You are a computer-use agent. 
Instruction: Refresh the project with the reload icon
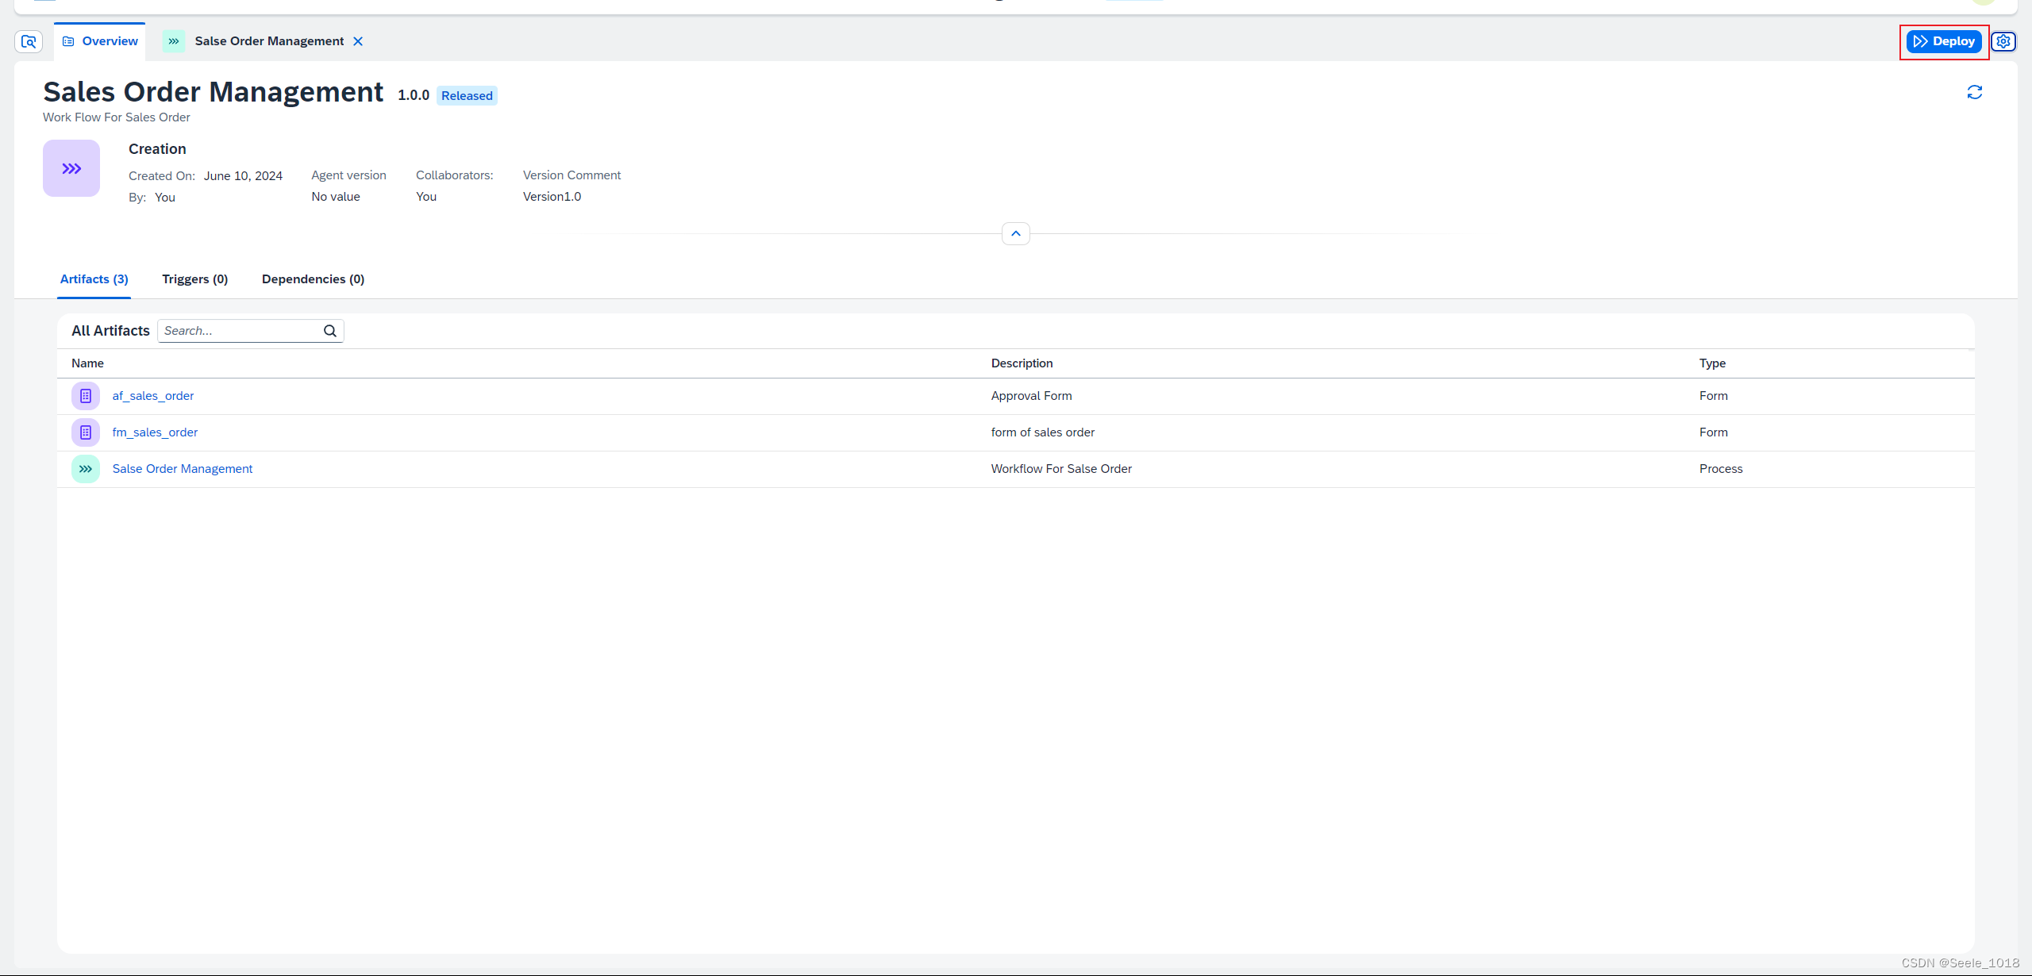[x=1975, y=93]
